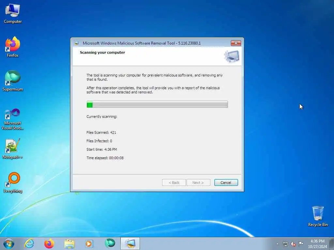Cancel the malicious software scan
Image resolution: width=334 pixels, height=250 pixels.
pyautogui.click(x=226, y=183)
